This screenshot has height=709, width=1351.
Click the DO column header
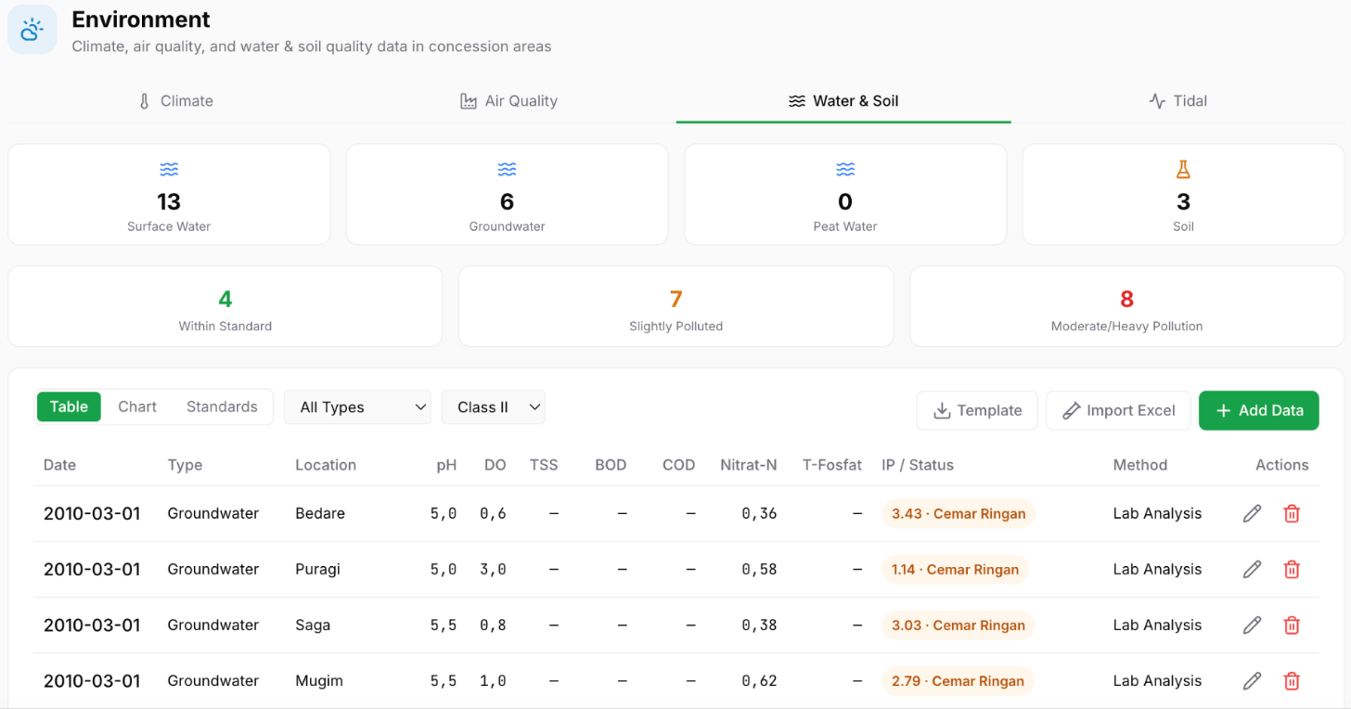[495, 465]
